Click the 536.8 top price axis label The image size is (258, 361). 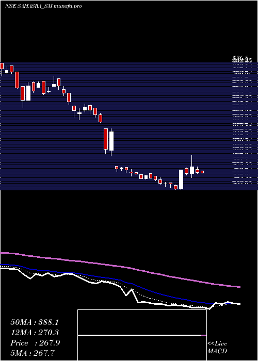tap(241, 59)
